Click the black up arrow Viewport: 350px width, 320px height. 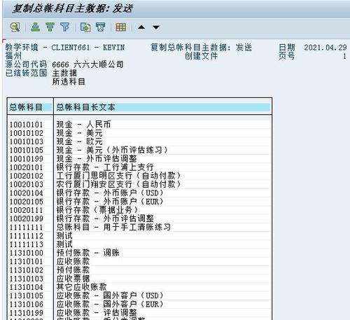(x=141, y=27)
